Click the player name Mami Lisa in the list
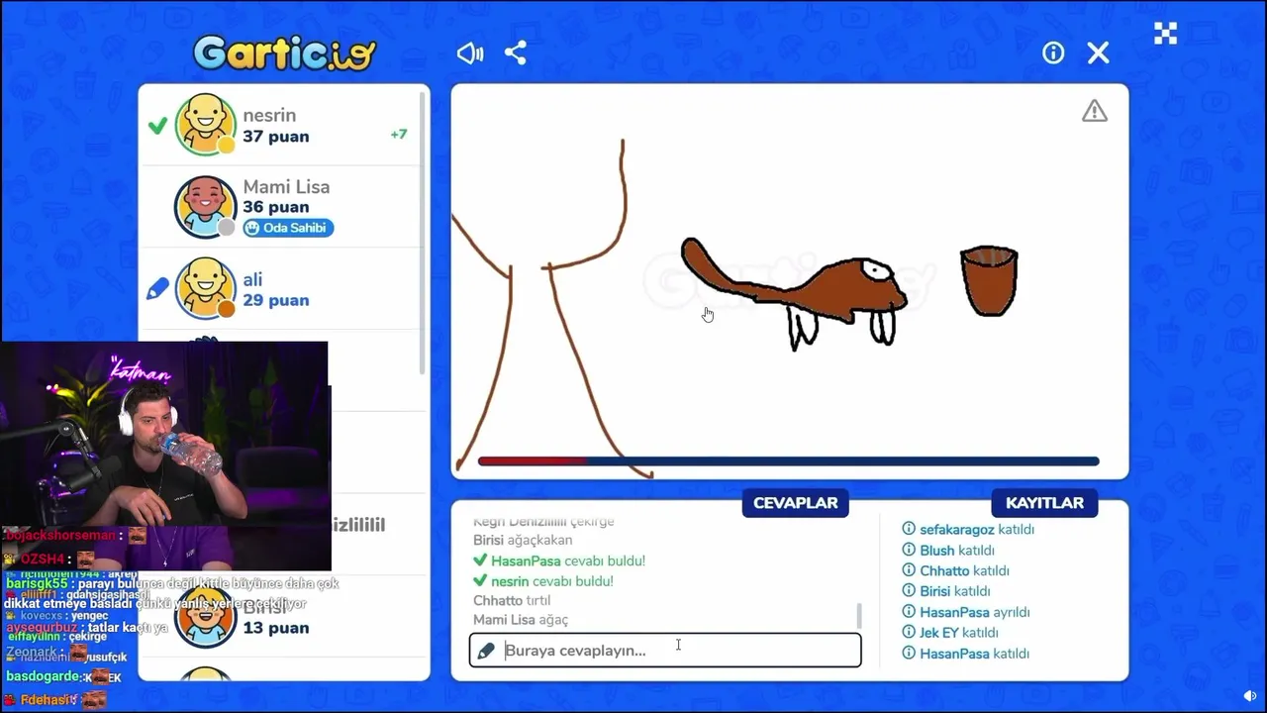Viewport: 1267px width, 713px height. 286,187
